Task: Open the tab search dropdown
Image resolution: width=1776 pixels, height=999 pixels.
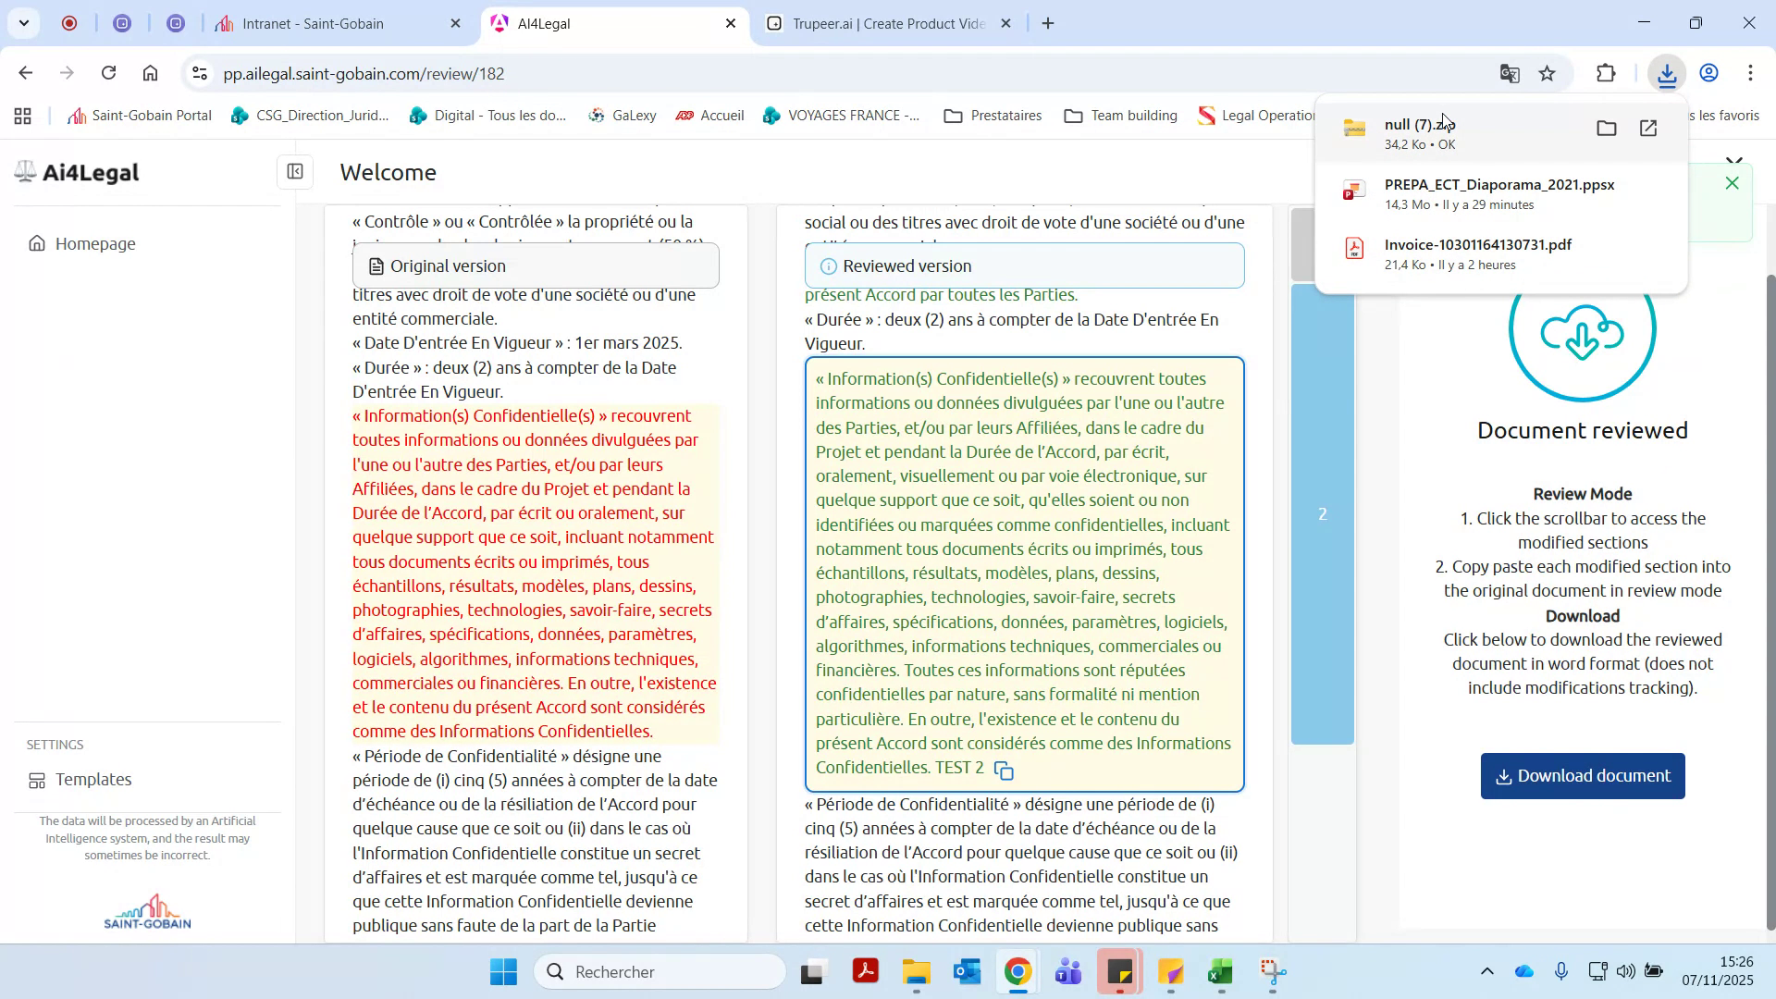Action: [x=23, y=23]
